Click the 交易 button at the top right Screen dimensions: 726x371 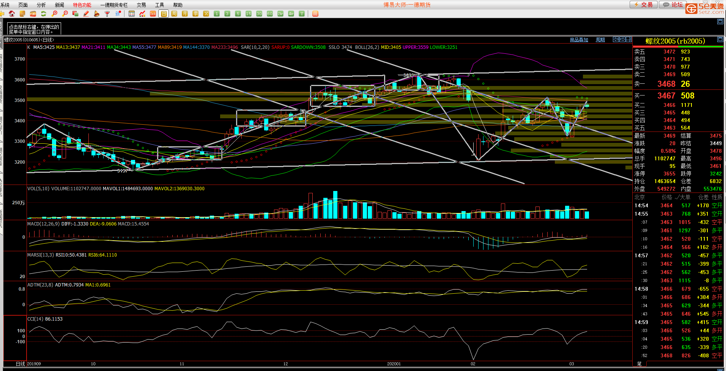(x=643, y=5)
